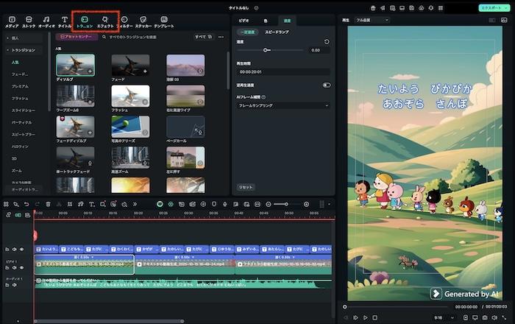Click the delete trash icon in timeline toolbar
Viewport: 515px width, 324px height.
(x=49, y=204)
